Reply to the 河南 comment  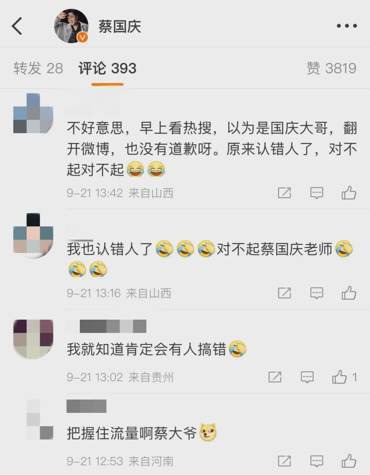coord(317,461)
